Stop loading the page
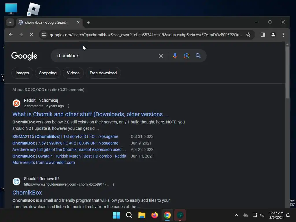The height and width of the screenshot is (222, 296). tap(32, 35)
